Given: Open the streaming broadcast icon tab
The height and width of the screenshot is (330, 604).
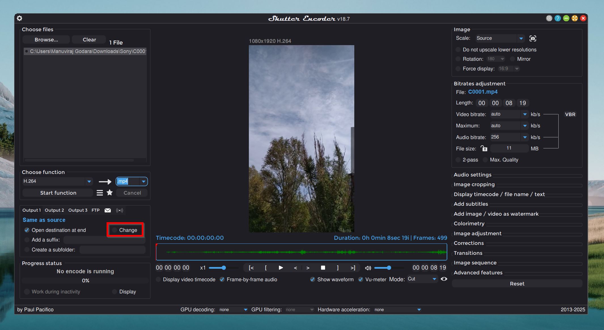Looking at the screenshot, I should pos(120,210).
